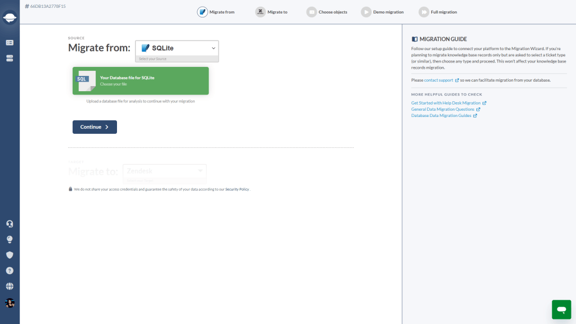576x324 pixels.
Task: Click the planet logo in the sidebar
Action: [10, 17]
